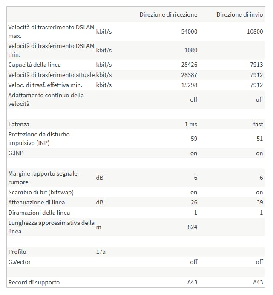Select the 17a profile value
Image resolution: width=273 pixels, height=295 pixels.
(x=101, y=252)
